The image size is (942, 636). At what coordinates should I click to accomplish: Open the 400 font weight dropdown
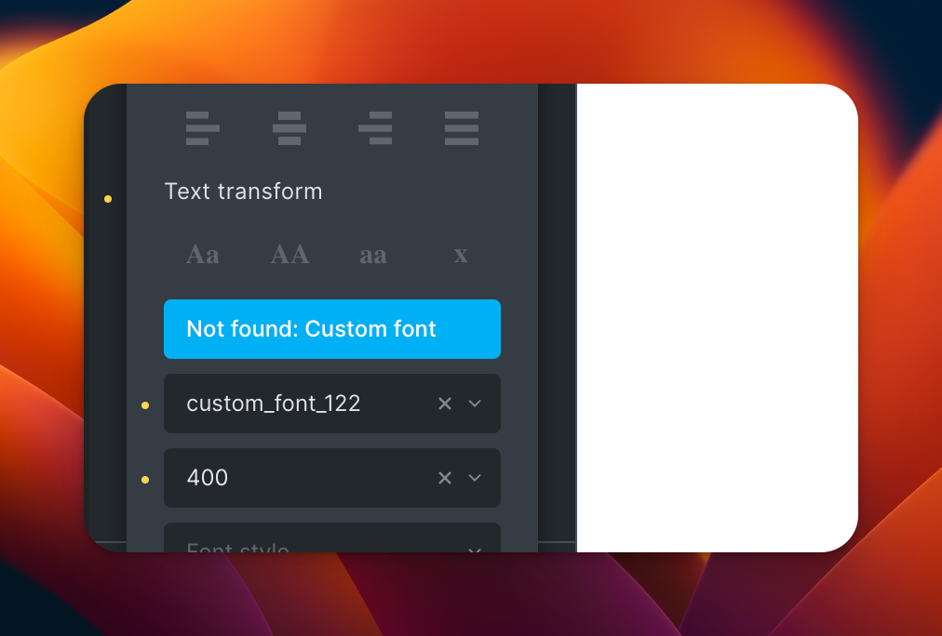[x=475, y=478]
